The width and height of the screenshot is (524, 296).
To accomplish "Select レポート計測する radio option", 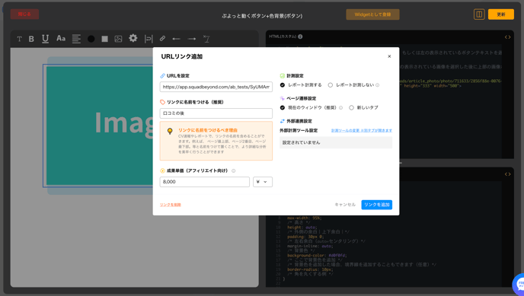I will tap(283, 85).
